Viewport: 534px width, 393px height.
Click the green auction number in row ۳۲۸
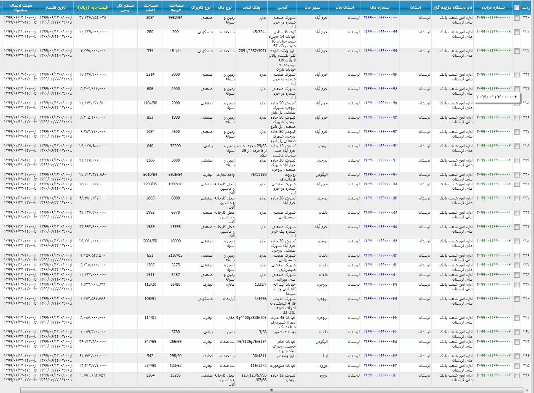(494, 146)
